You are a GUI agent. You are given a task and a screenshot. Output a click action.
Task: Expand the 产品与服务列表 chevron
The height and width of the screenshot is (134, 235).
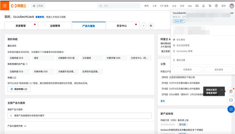25,126
